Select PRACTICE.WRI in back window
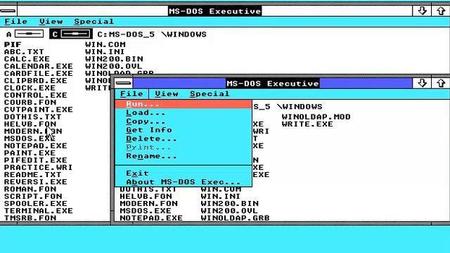The image size is (450, 253). tap(38, 167)
